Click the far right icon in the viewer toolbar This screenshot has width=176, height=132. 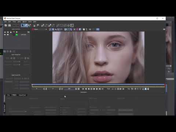click(x=164, y=29)
